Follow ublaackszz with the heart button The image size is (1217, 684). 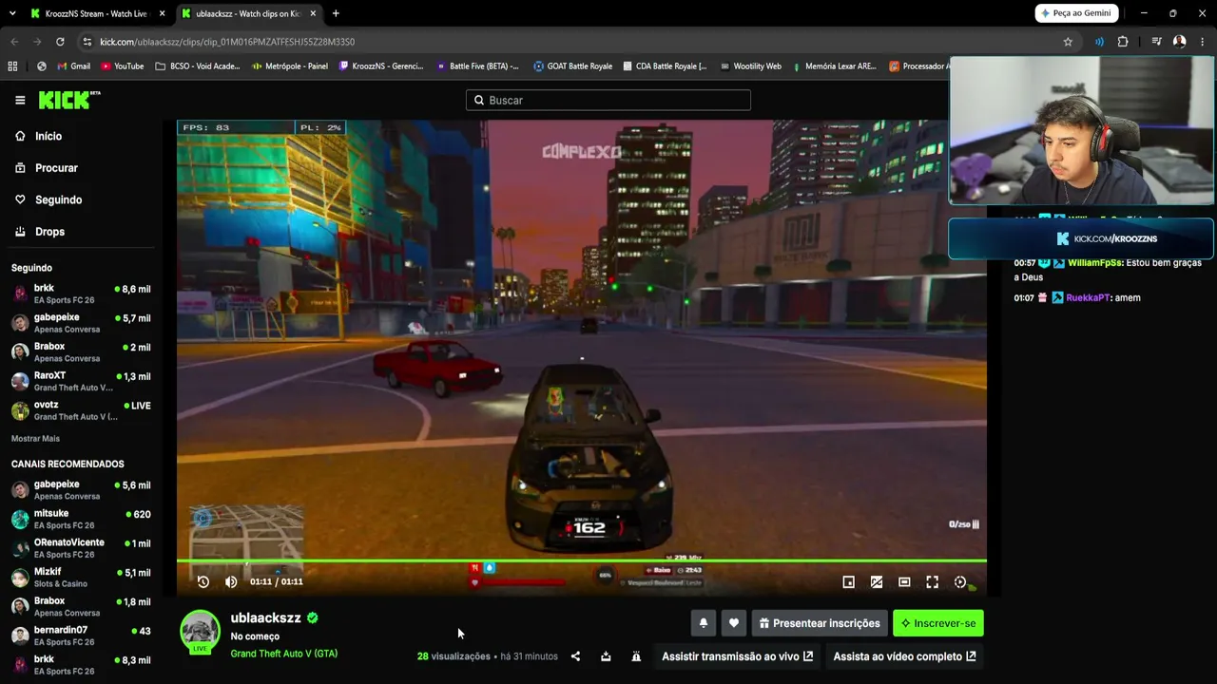click(734, 623)
